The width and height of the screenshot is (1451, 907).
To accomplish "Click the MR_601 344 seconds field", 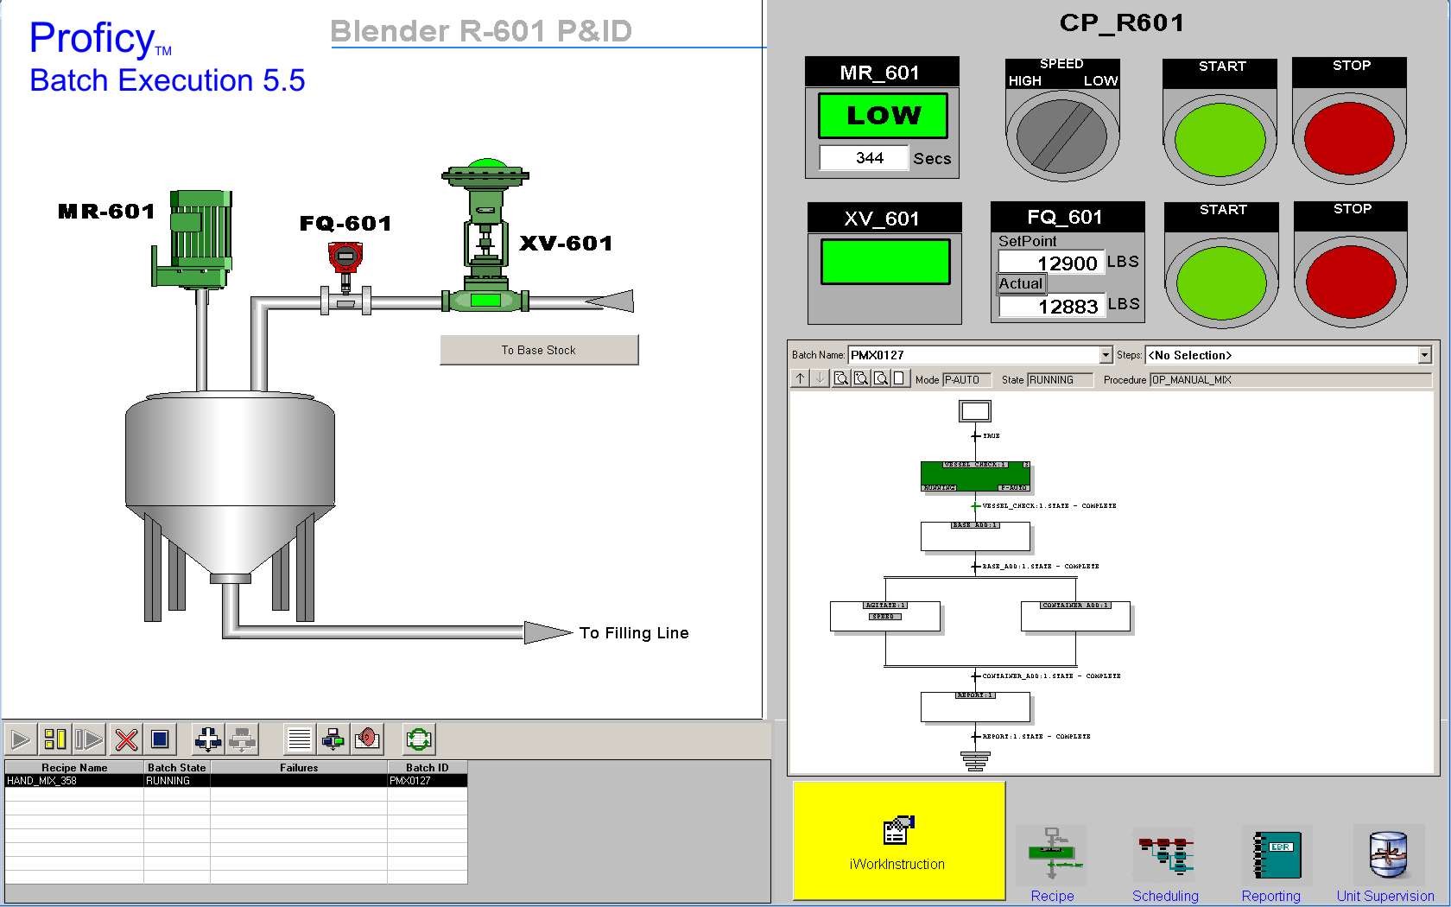I will click(x=864, y=158).
